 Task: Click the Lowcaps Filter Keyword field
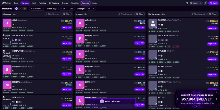(125, 14)
